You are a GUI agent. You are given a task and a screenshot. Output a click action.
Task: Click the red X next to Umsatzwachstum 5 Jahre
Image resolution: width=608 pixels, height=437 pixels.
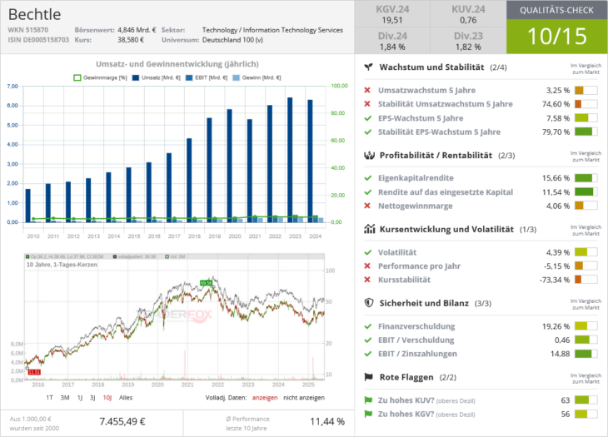(367, 90)
